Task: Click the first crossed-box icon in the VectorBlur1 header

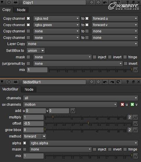Action: [91, 82]
